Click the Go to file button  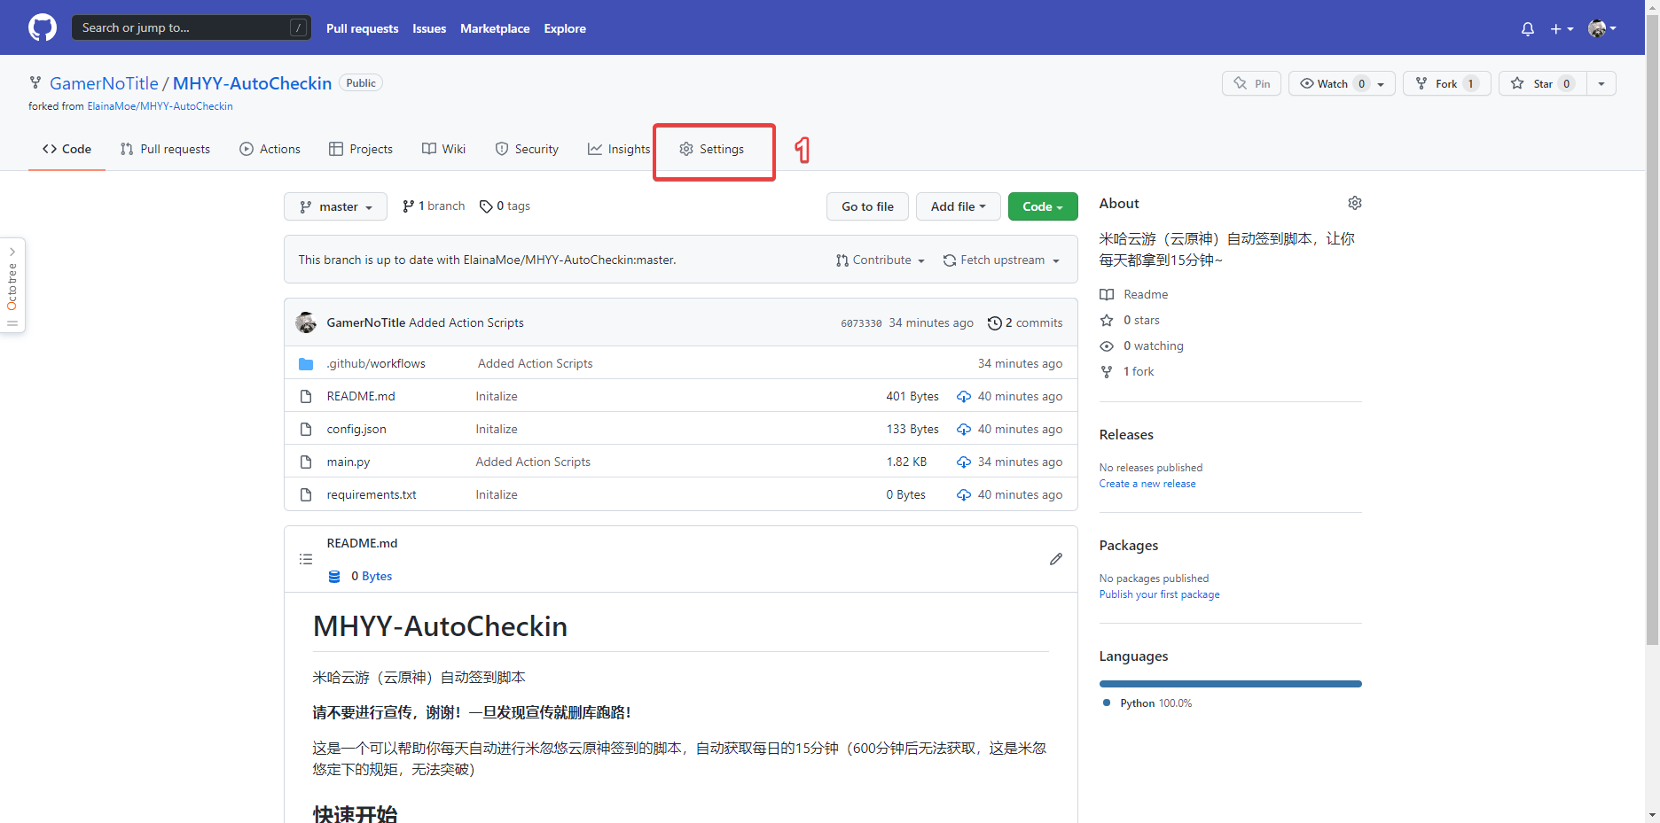click(x=866, y=206)
